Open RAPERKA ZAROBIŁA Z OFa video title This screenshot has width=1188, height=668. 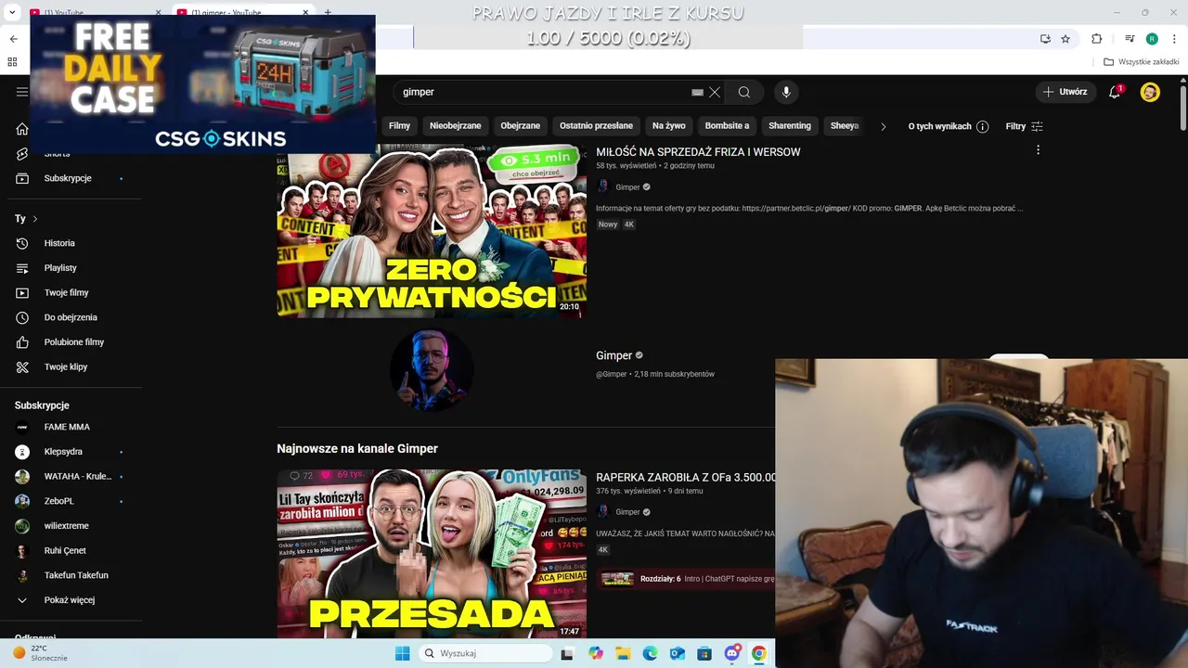(686, 478)
